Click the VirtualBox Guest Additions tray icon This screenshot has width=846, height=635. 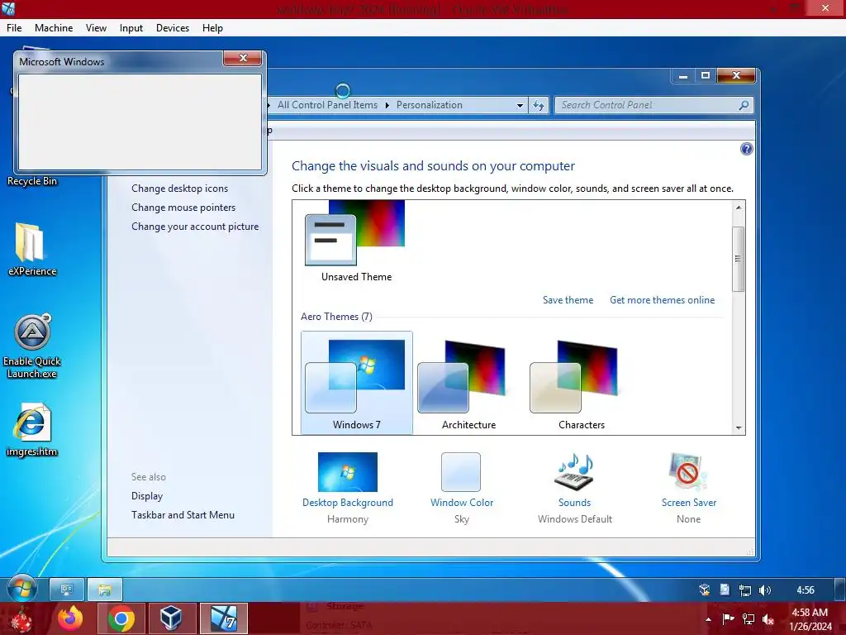pos(704,590)
